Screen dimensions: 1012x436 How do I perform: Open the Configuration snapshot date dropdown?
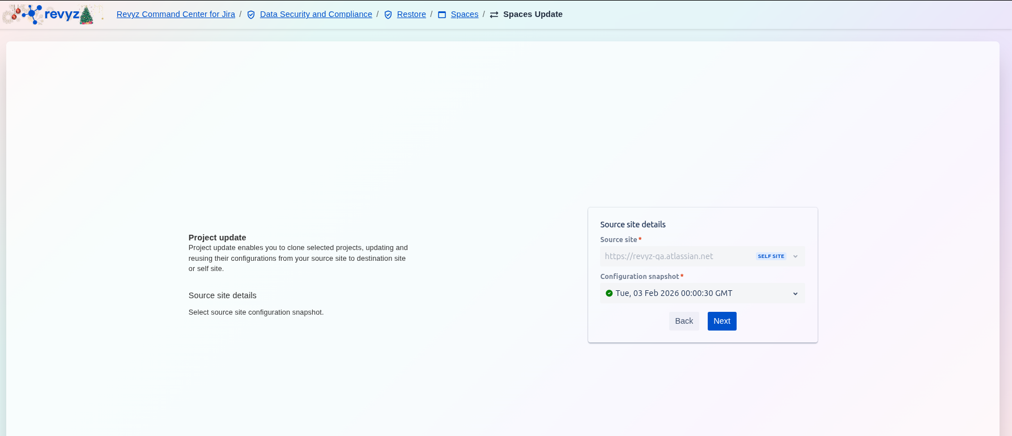(697, 293)
